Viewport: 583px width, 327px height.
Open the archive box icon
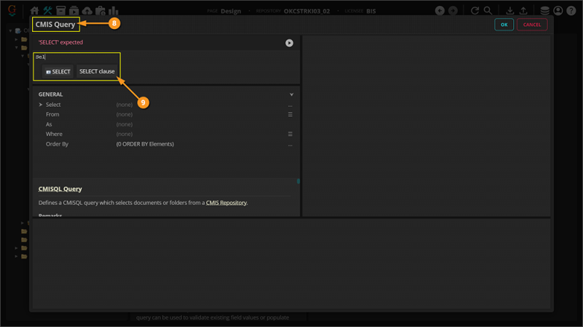[x=60, y=11]
